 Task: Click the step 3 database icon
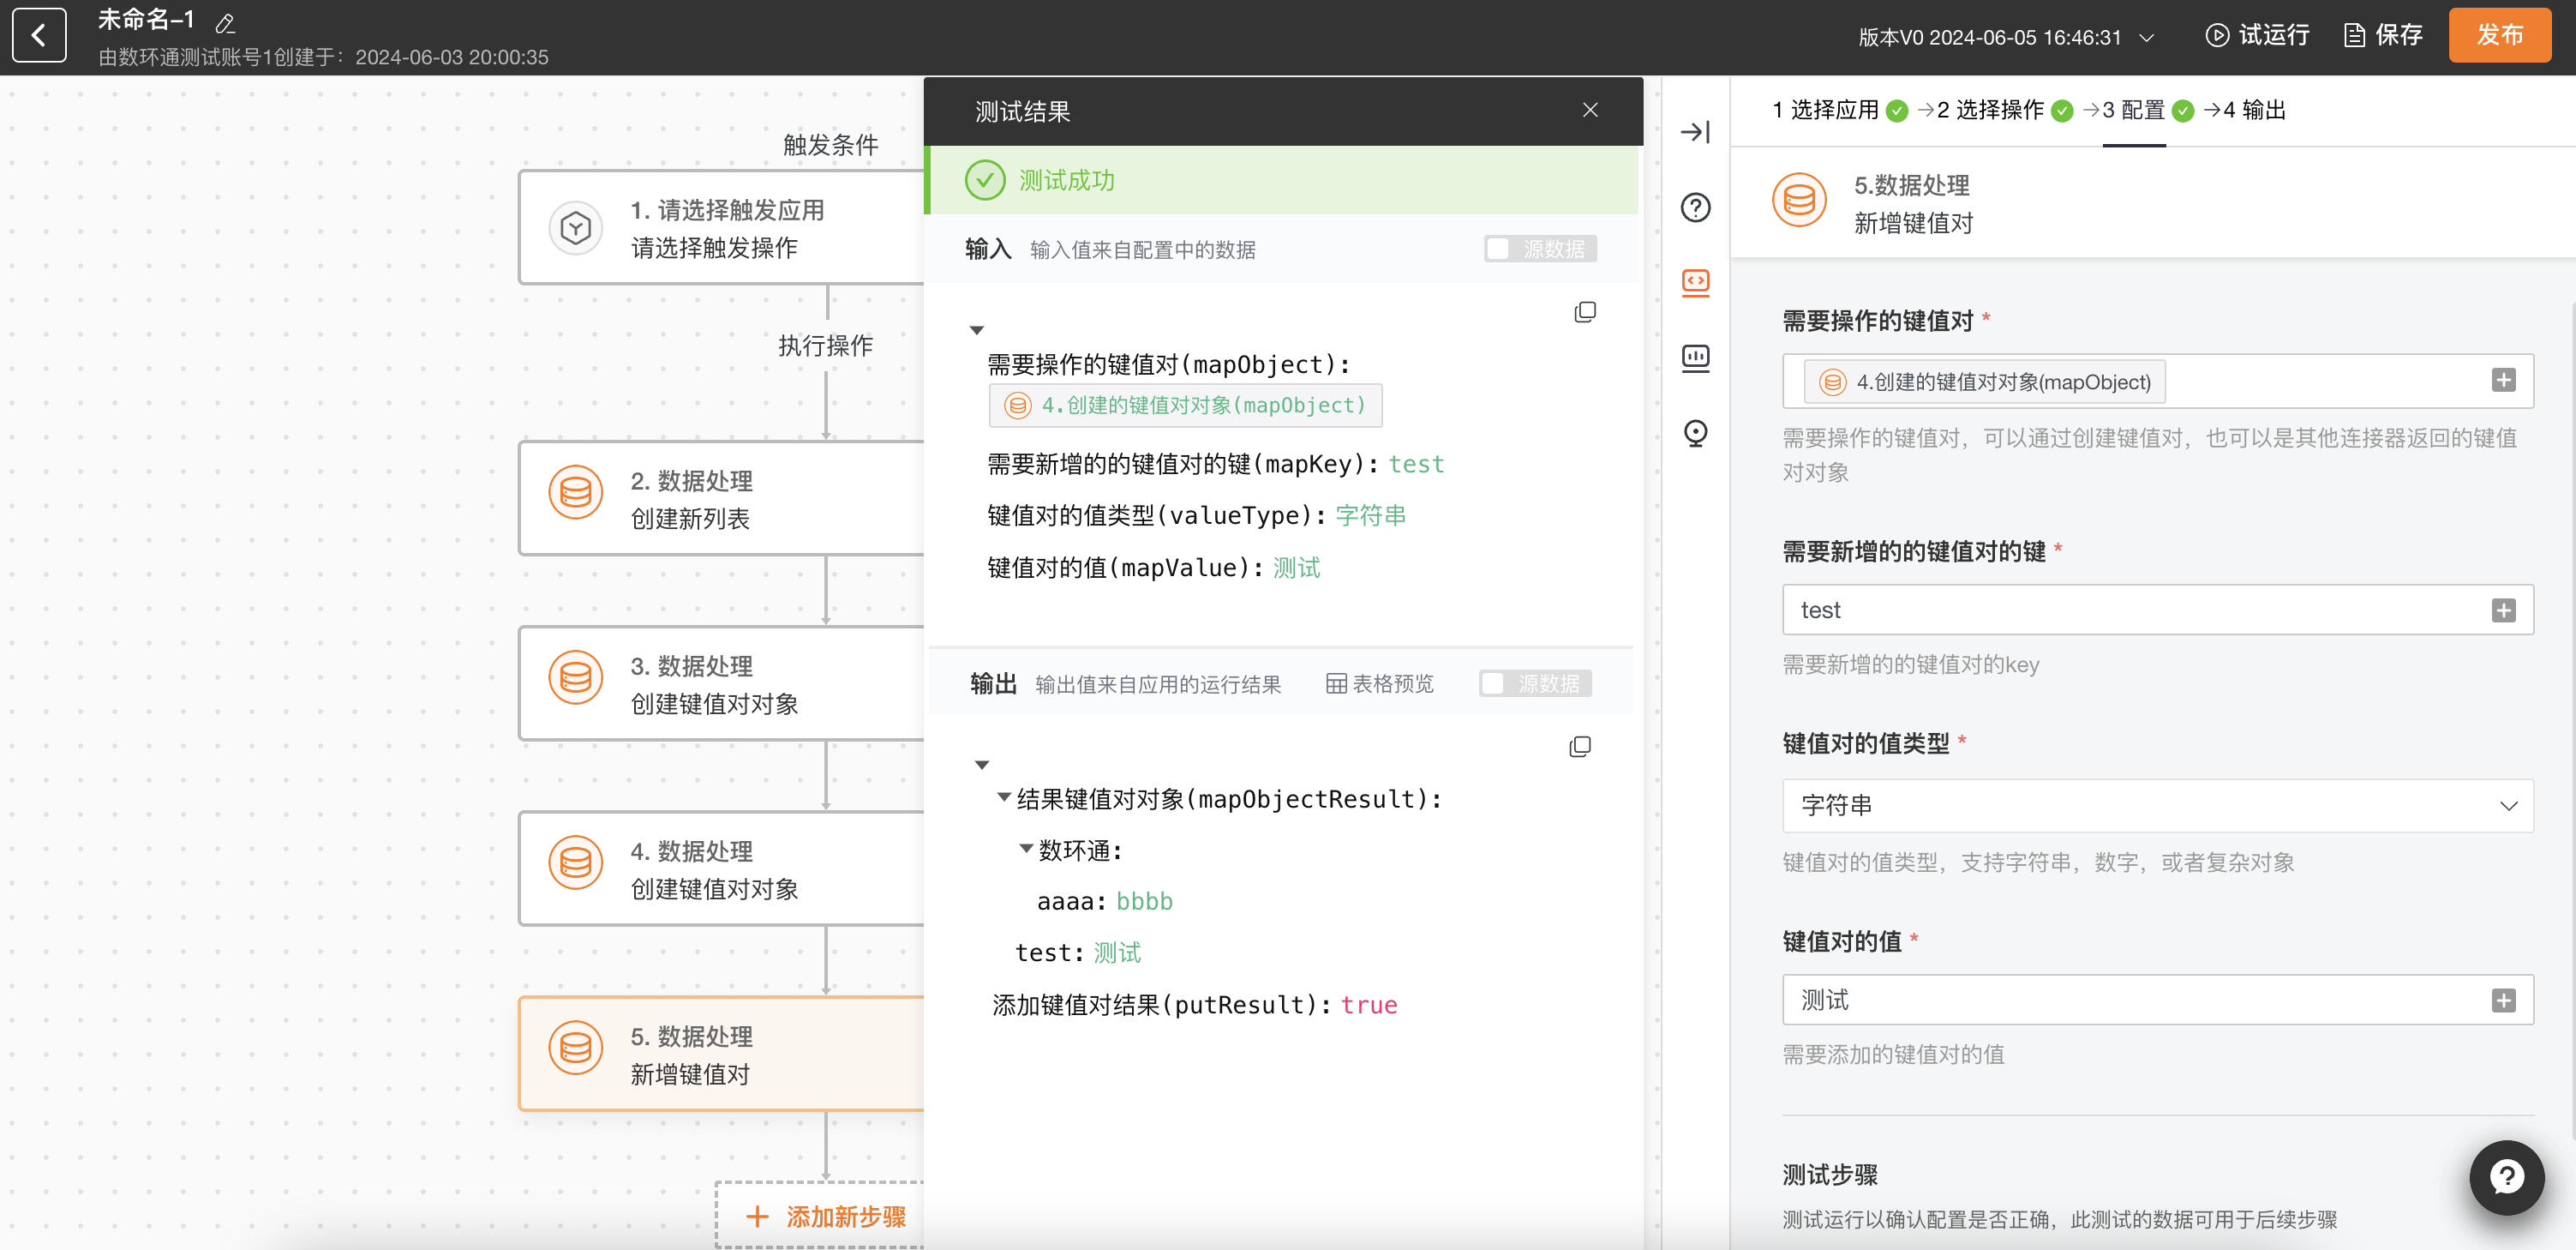pyautogui.click(x=576, y=677)
